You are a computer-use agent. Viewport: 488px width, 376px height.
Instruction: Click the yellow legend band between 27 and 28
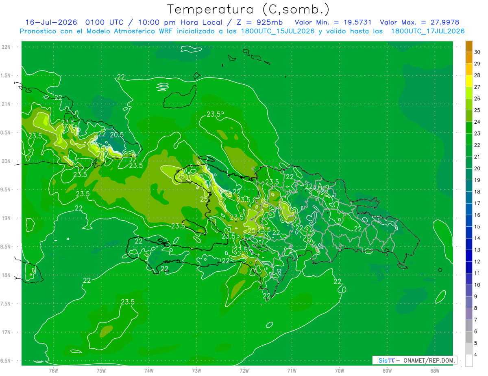click(x=469, y=81)
